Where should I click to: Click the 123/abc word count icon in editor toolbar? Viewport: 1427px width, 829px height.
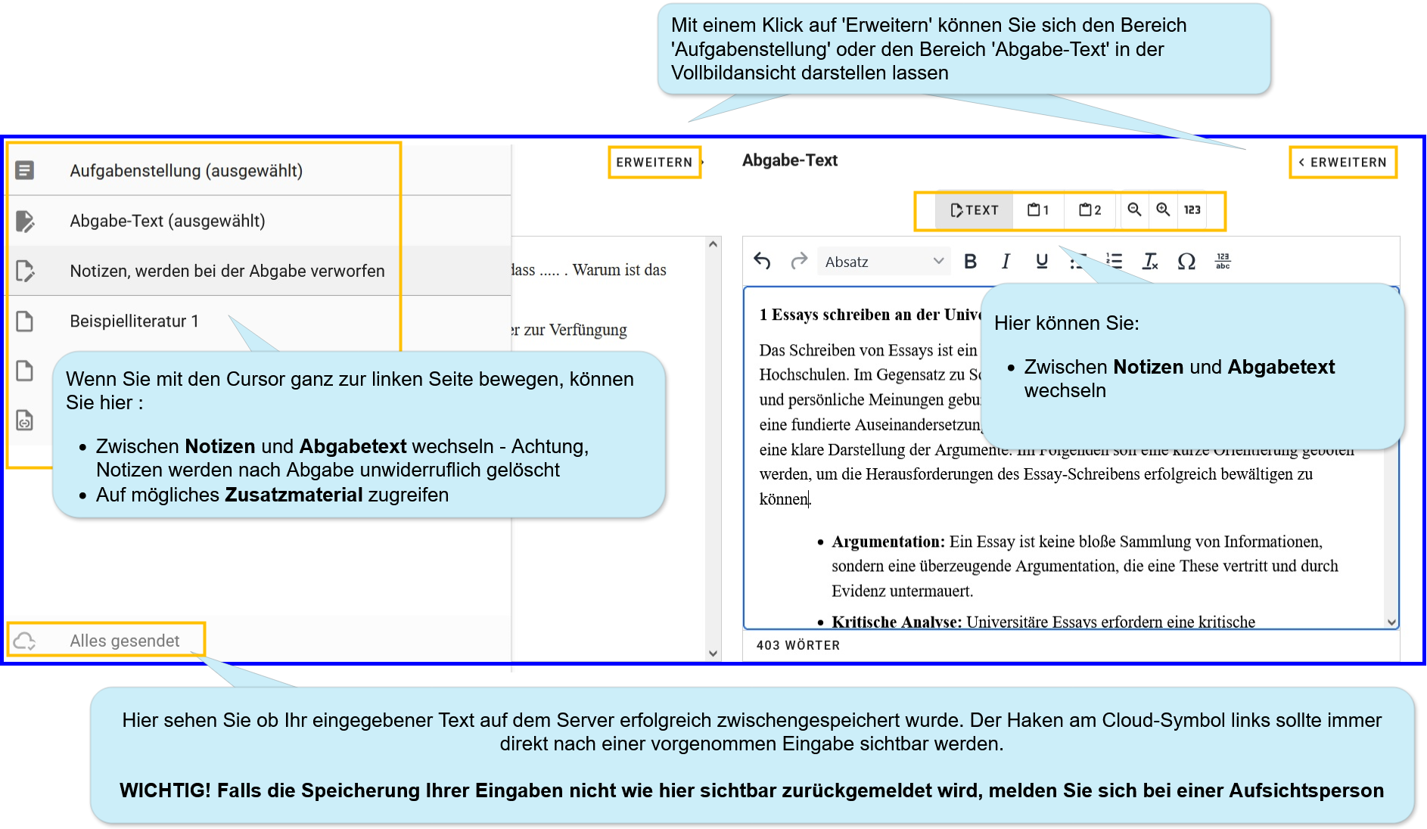click(1223, 262)
